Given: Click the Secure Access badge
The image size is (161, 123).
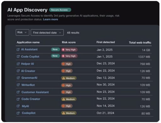Looking at the screenshot, I should (x=60, y=10).
